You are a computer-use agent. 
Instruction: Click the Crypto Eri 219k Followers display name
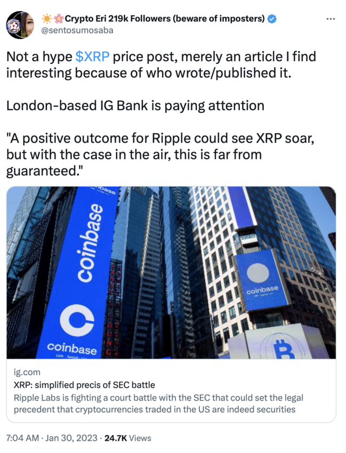(x=165, y=19)
